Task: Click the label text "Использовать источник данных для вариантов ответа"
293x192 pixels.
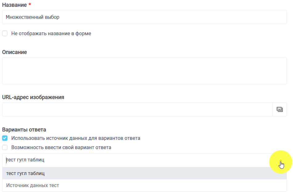Action: tap(76, 138)
